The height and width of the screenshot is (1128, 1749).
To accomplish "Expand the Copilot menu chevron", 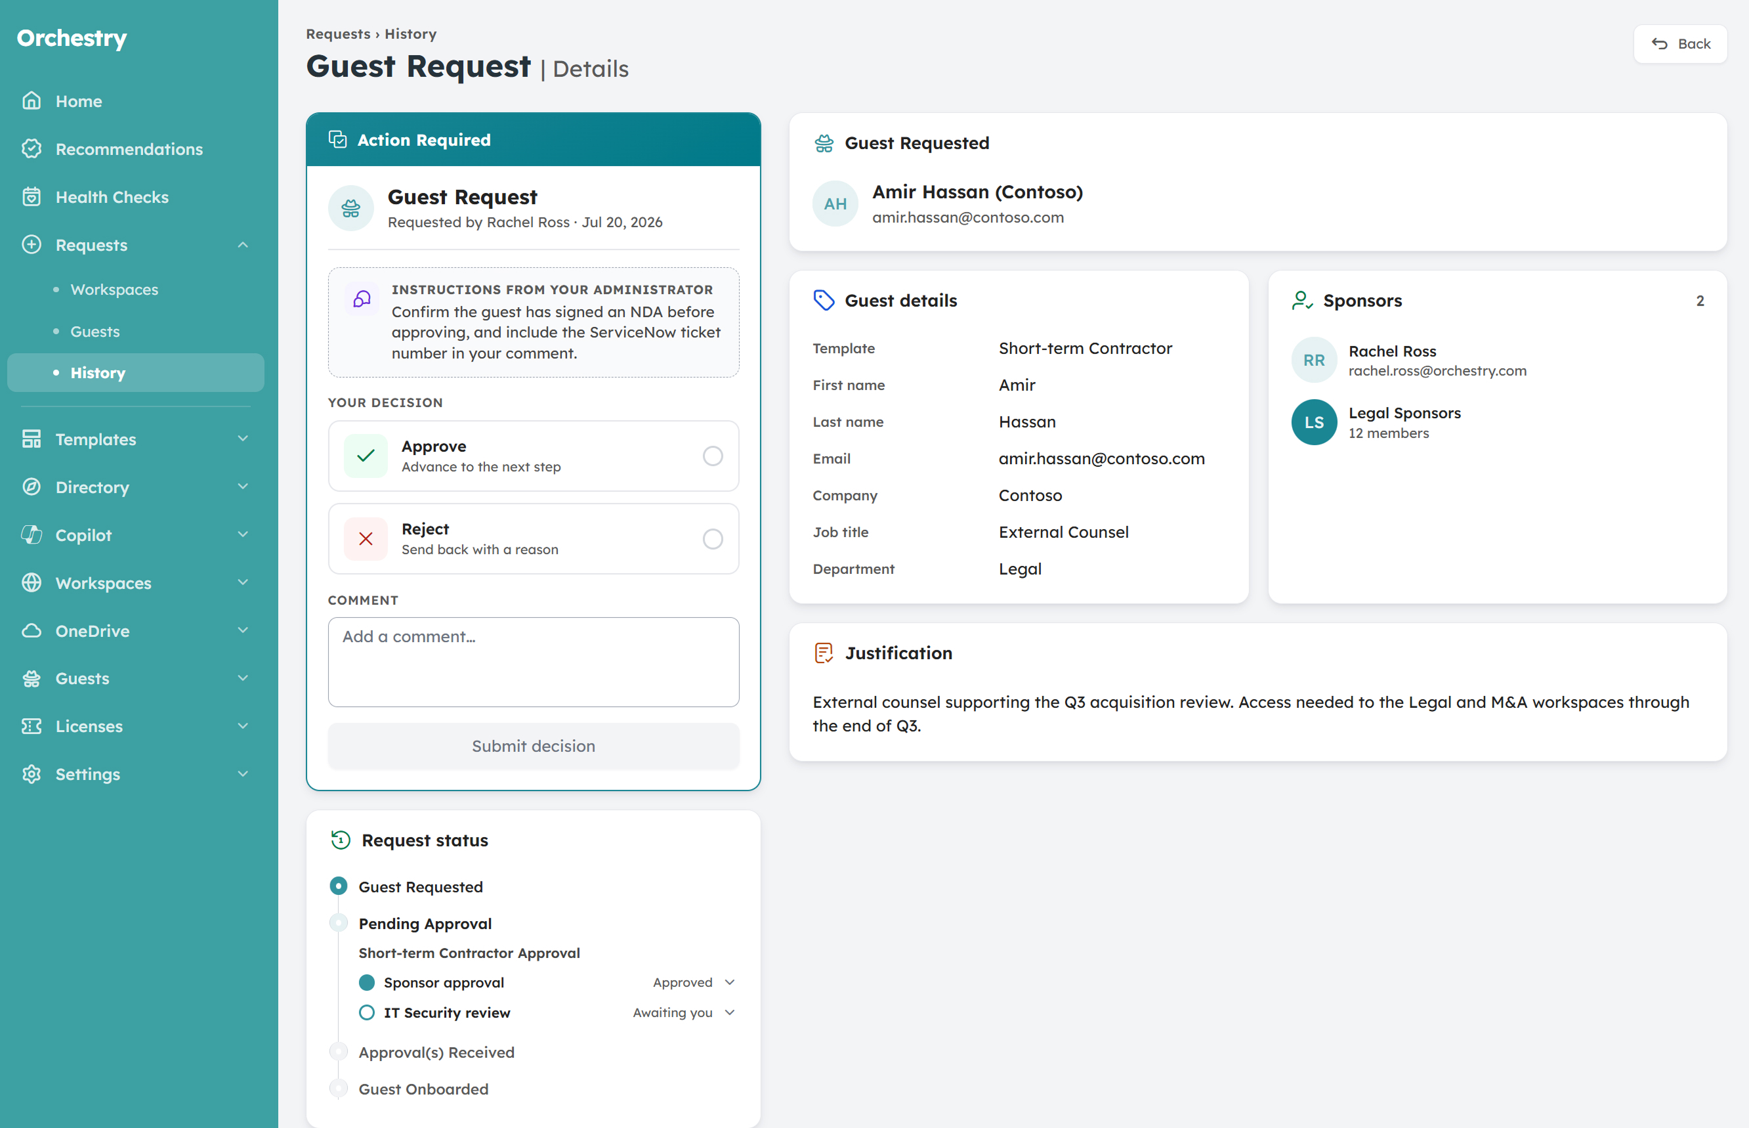I will 243,534.
